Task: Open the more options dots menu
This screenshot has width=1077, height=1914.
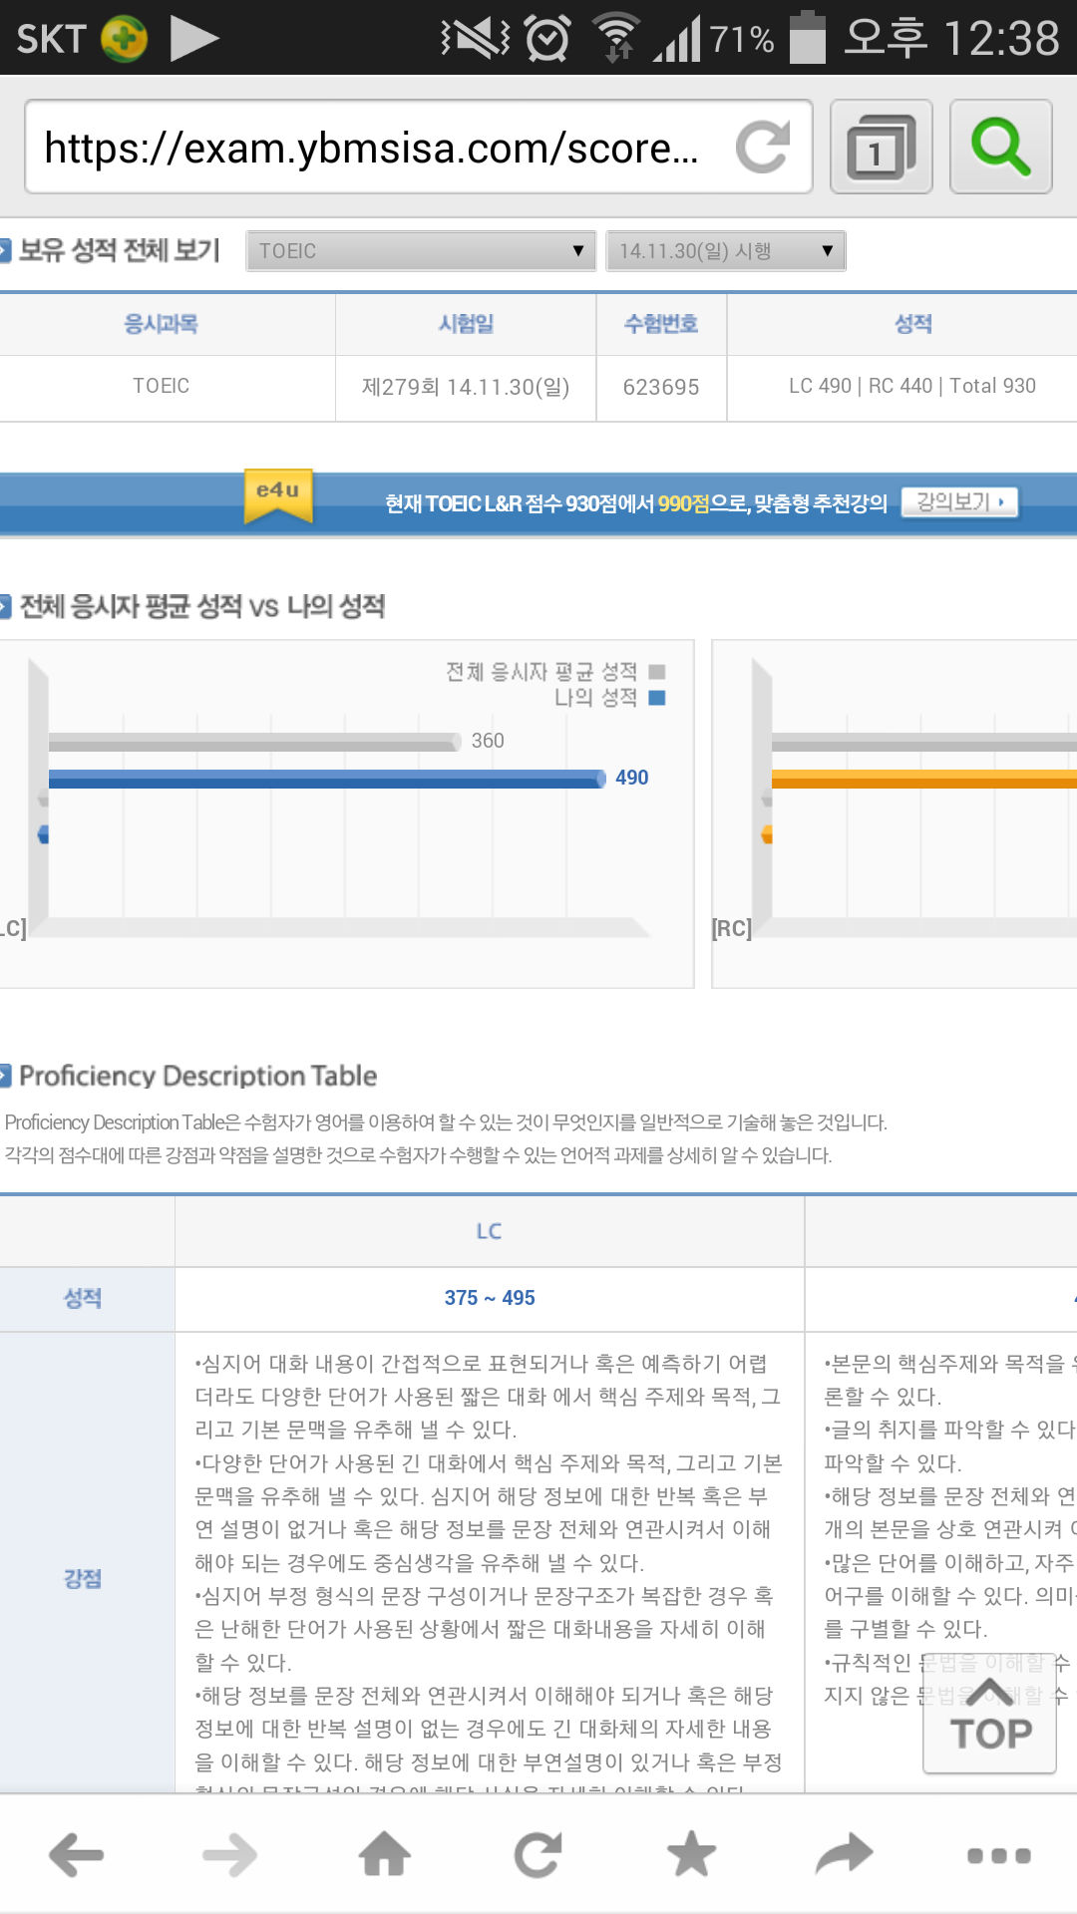Action: tap(999, 1855)
